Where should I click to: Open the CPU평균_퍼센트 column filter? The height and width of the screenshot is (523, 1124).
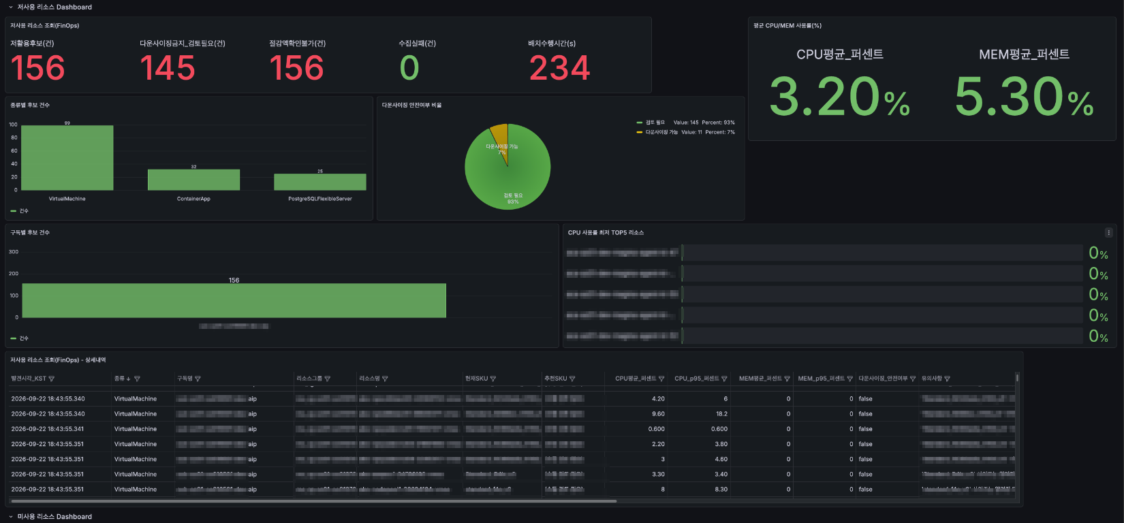[x=661, y=379]
